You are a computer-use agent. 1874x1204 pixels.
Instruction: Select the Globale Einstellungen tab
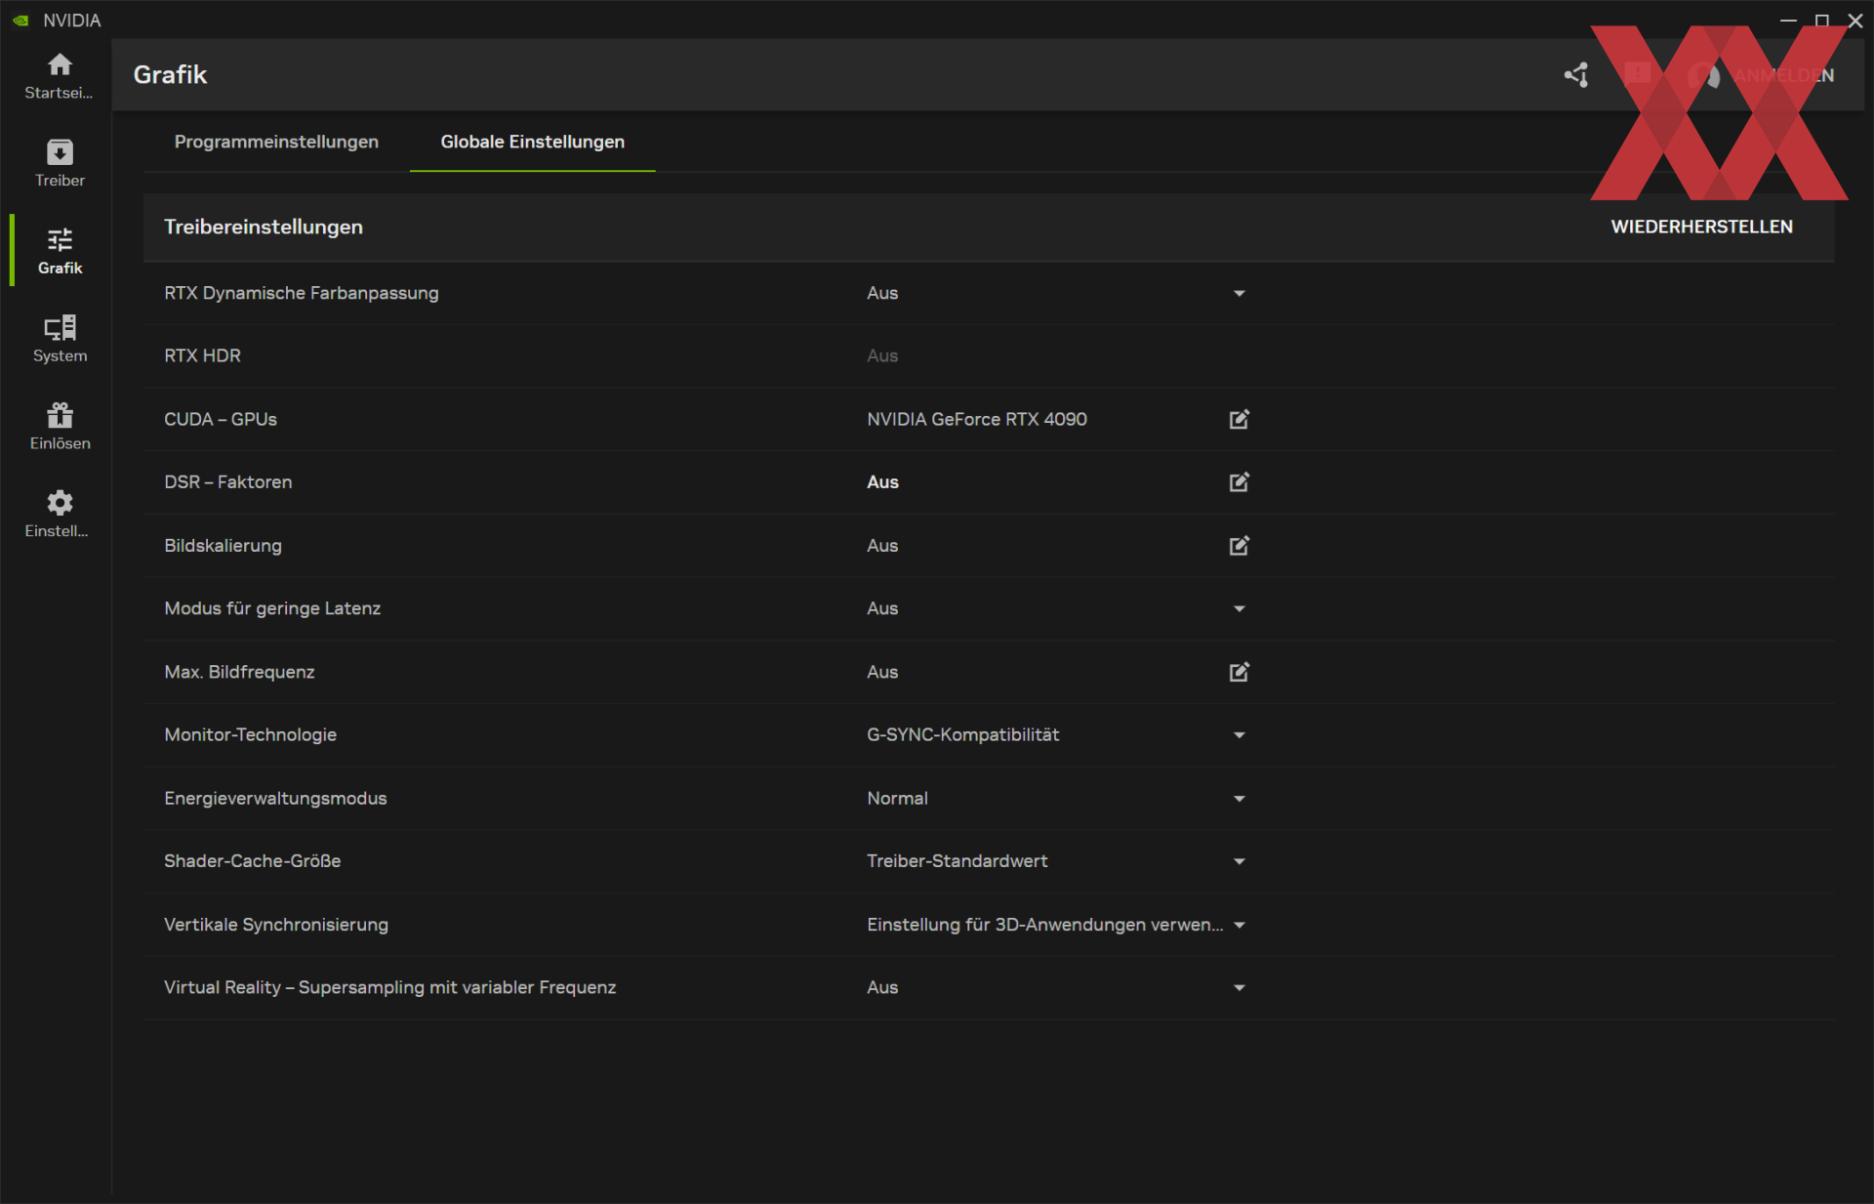(532, 143)
